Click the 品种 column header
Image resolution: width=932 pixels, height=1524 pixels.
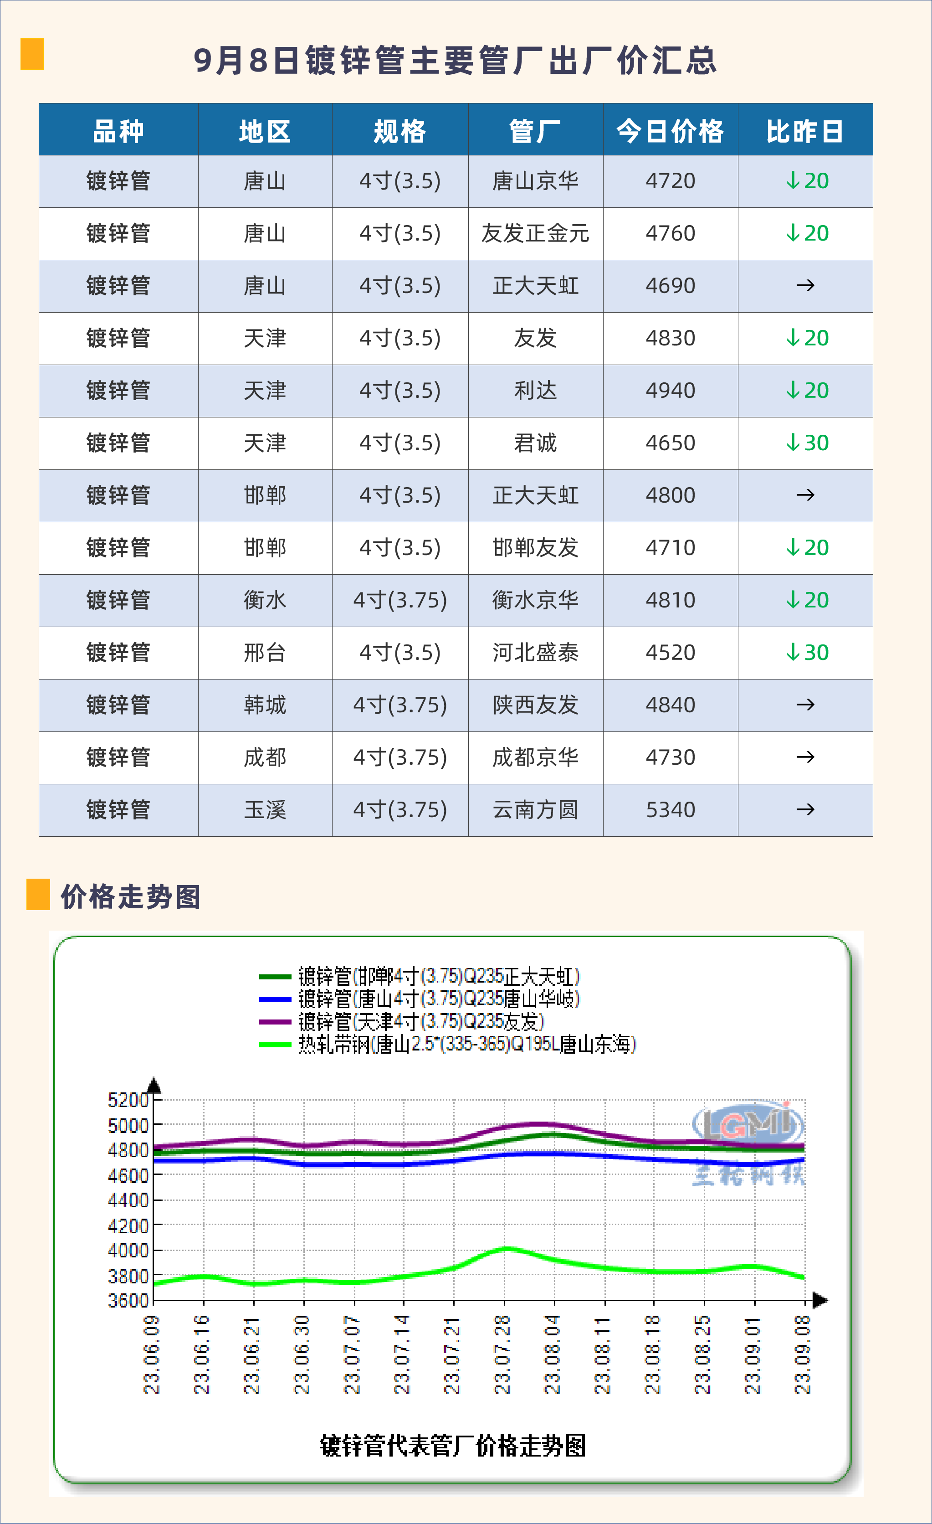pos(118,131)
